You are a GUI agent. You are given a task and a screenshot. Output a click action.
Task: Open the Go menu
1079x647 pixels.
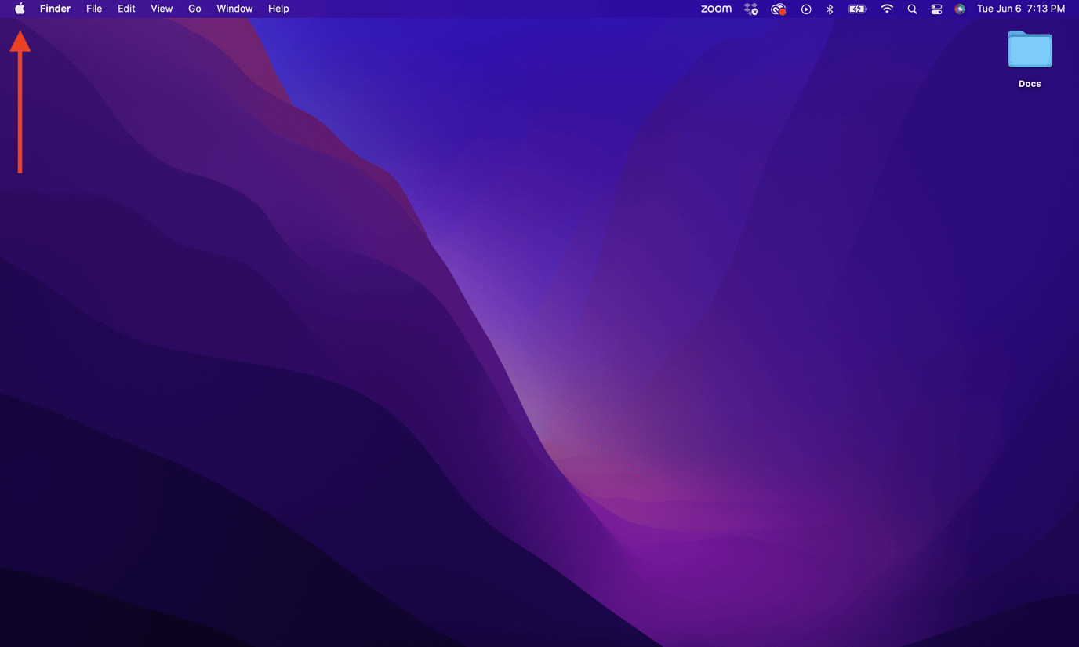click(x=194, y=9)
